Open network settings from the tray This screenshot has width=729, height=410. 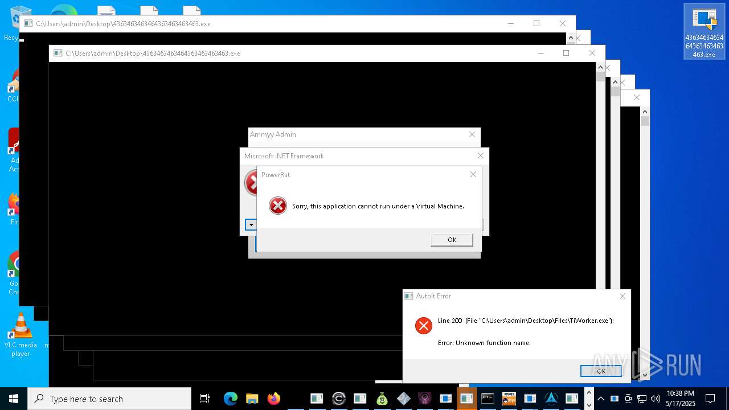tap(642, 399)
